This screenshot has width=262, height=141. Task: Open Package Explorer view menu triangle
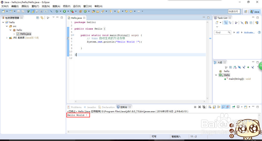click(53, 17)
